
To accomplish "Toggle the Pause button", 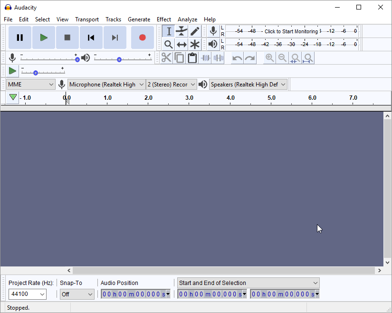I will 20,38.
